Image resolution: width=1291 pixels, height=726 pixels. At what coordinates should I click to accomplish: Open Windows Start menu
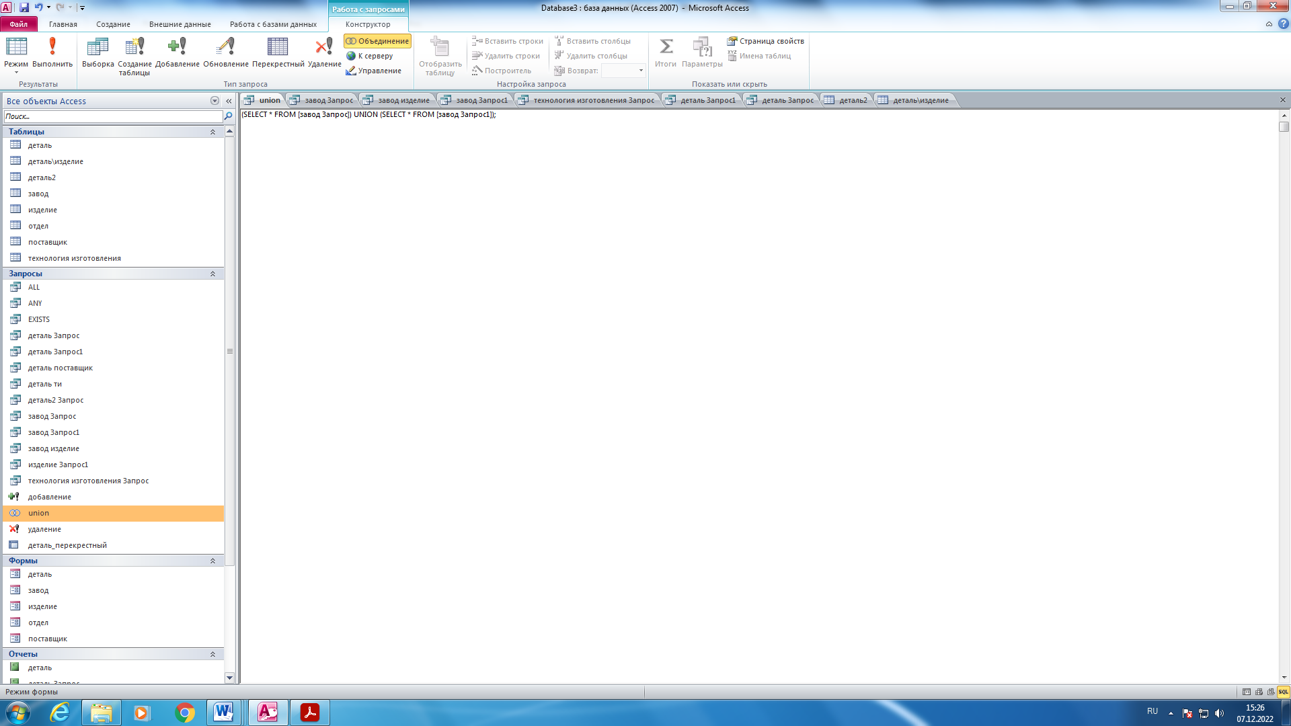coord(18,713)
